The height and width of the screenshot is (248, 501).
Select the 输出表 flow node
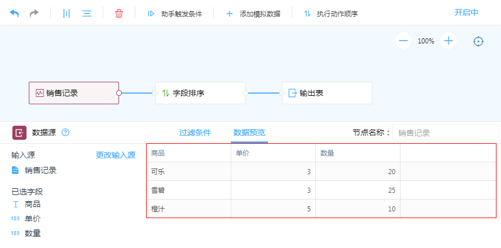[327, 93]
